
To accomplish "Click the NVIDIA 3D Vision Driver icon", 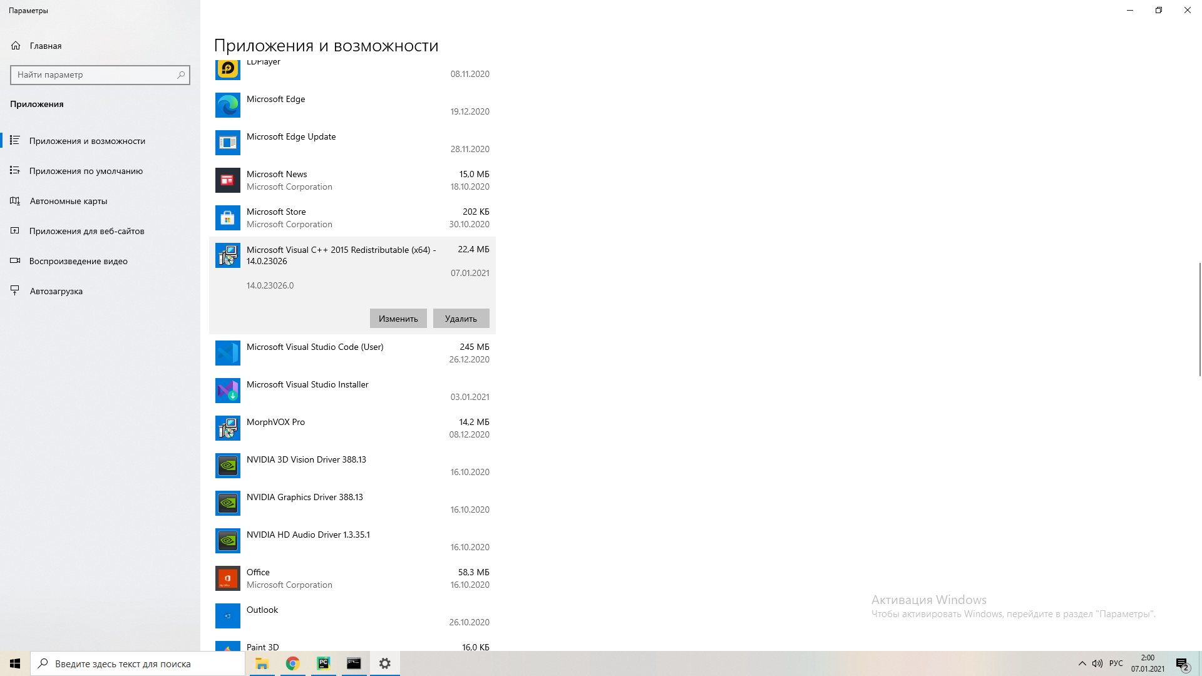I will 227,466.
